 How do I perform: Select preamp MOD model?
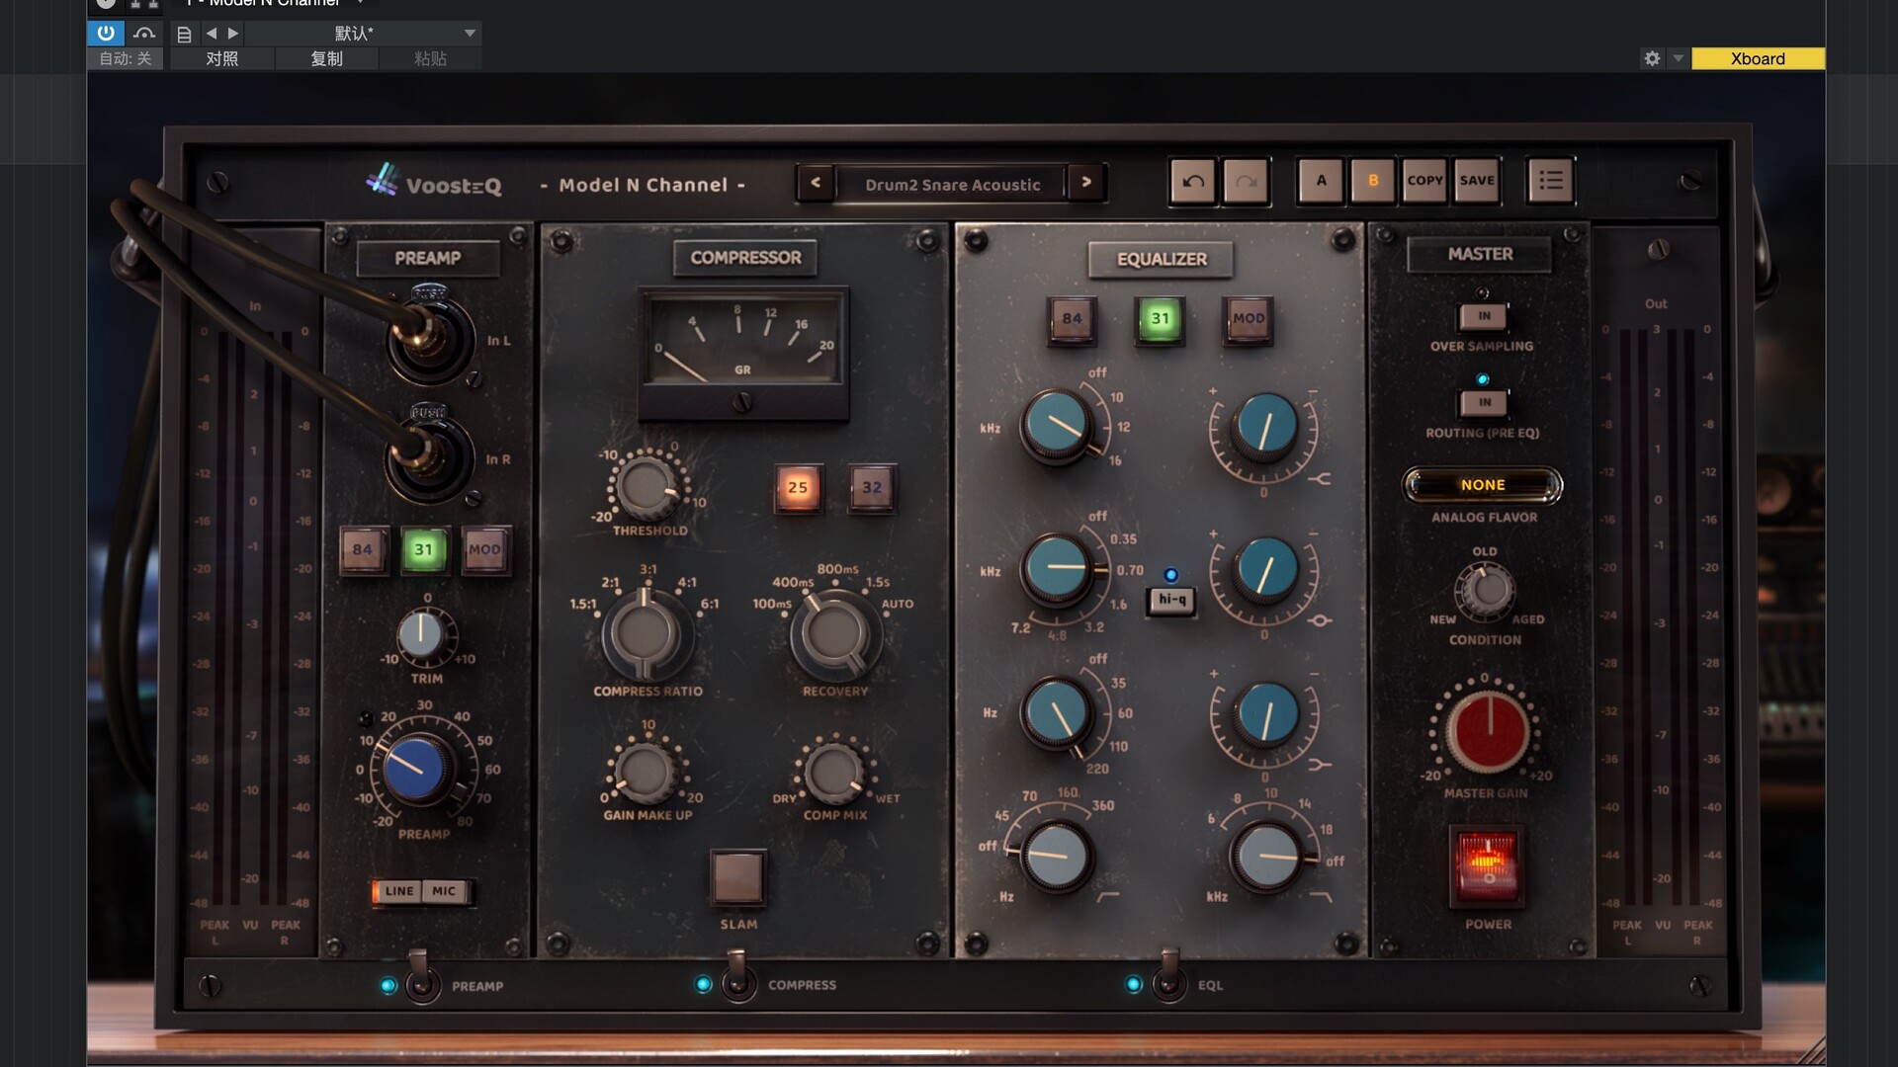tap(484, 549)
